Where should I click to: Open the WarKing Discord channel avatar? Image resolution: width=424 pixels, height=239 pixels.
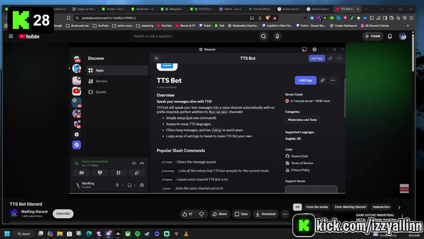tap(14, 213)
